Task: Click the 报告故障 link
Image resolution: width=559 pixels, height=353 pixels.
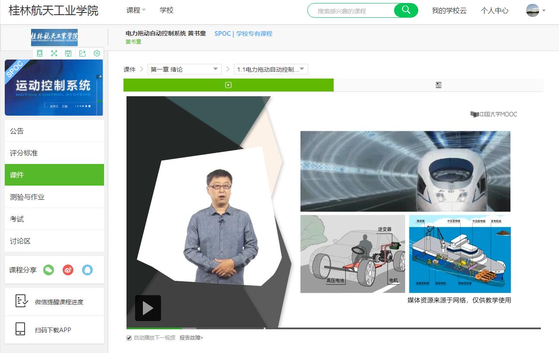Action: point(191,338)
